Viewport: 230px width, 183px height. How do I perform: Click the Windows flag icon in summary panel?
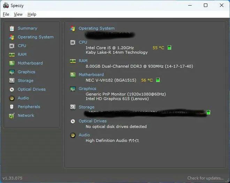[x=73, y=28]
